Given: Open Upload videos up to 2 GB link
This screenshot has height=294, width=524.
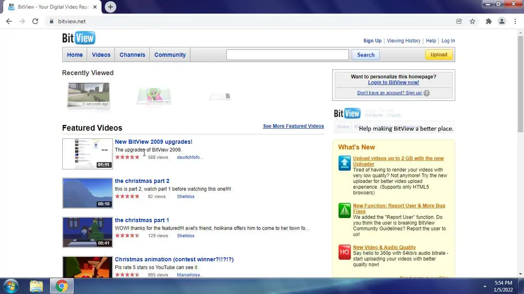Looking at the screenshot, I should coord(398,161).
